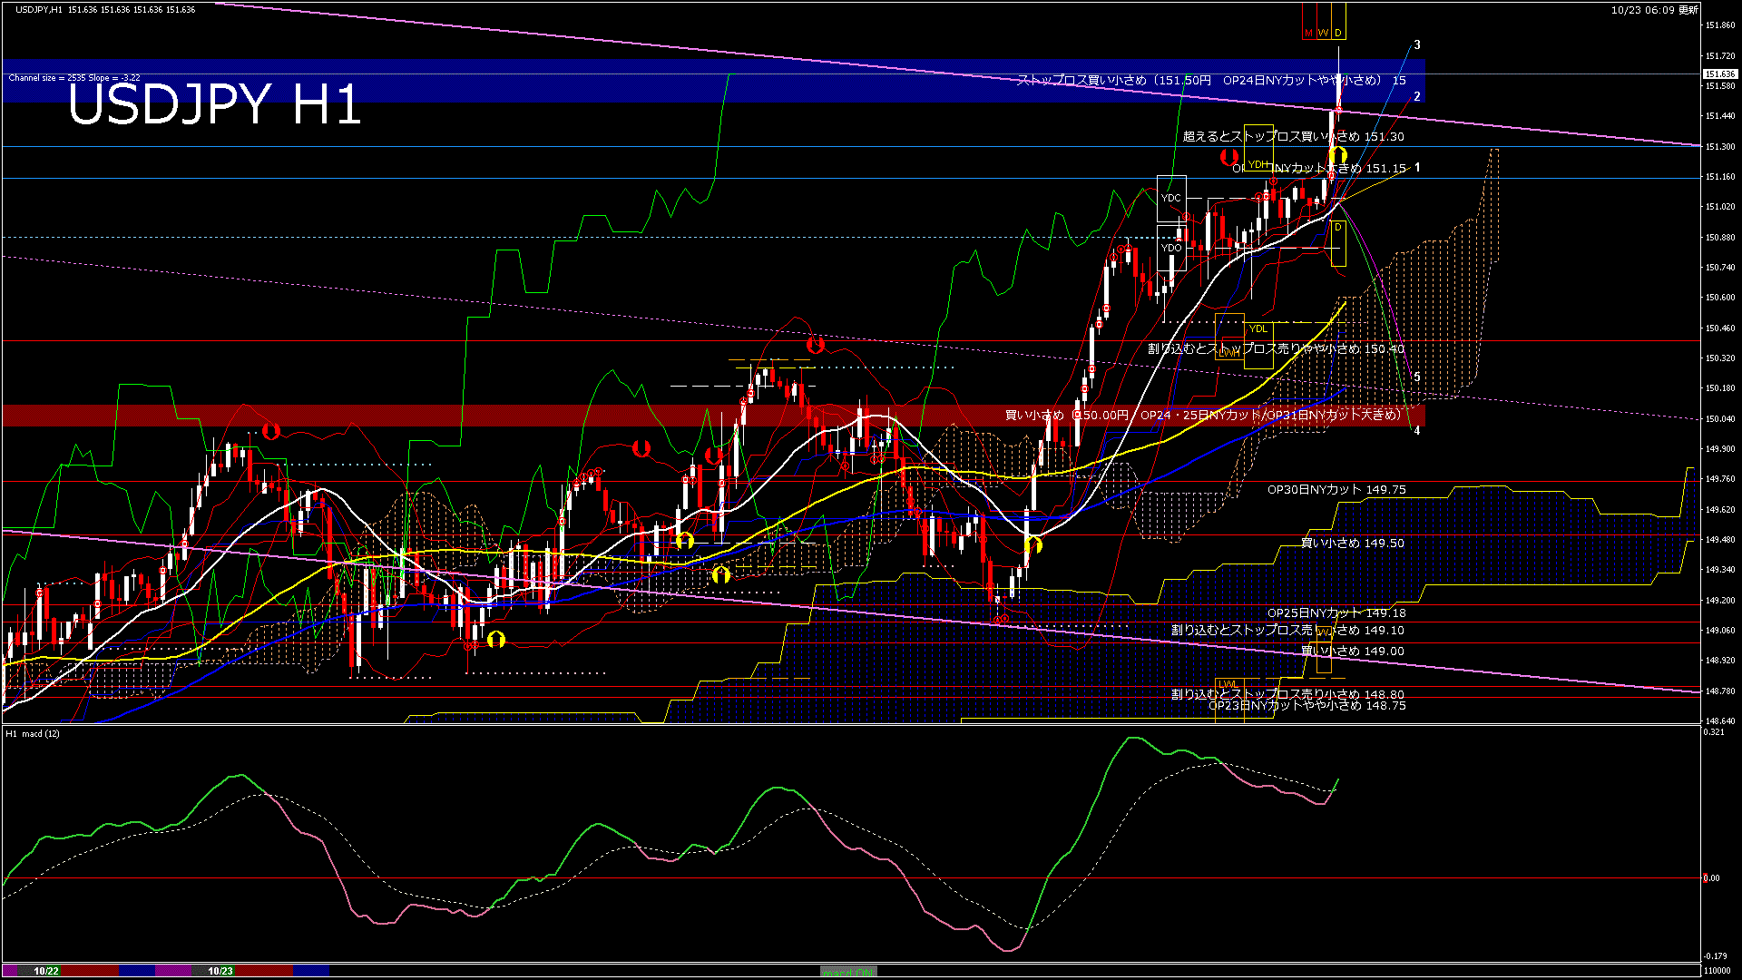This screenshot has height=980, width=1742.
Task: Click the 151.300 price scale value
Action: tap(1720, 146)
